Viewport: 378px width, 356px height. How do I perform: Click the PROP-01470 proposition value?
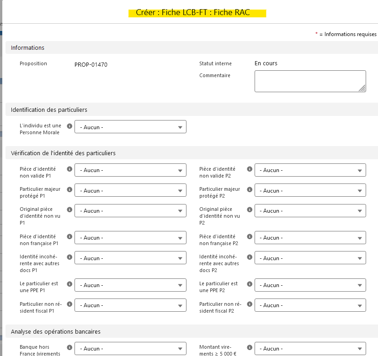91,65
